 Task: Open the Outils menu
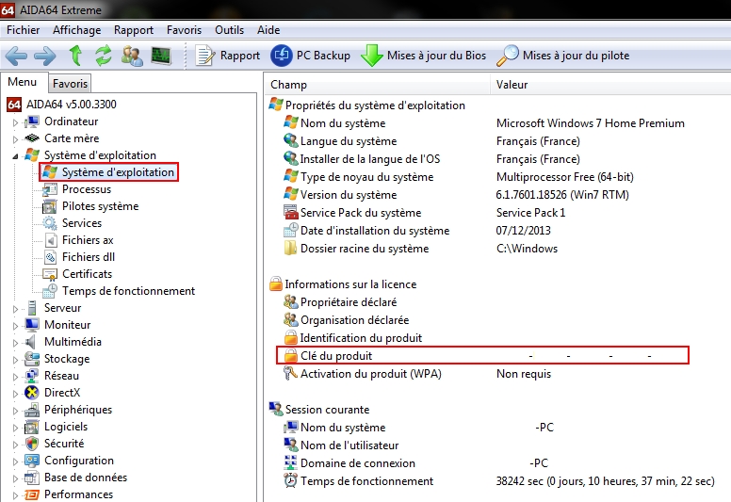click(229, 30)
